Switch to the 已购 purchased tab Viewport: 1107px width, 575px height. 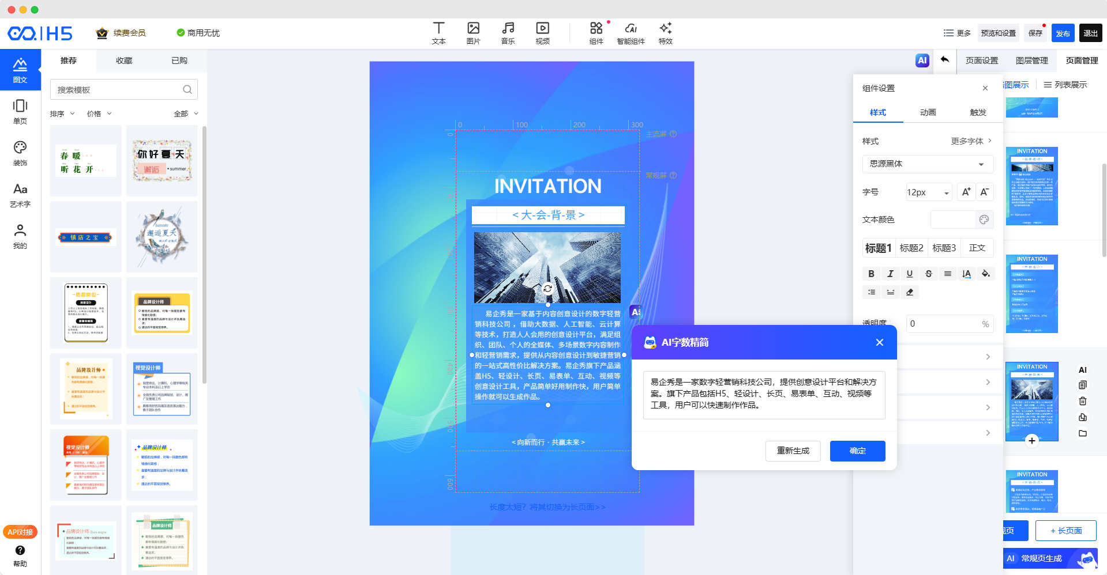point(179,60)
